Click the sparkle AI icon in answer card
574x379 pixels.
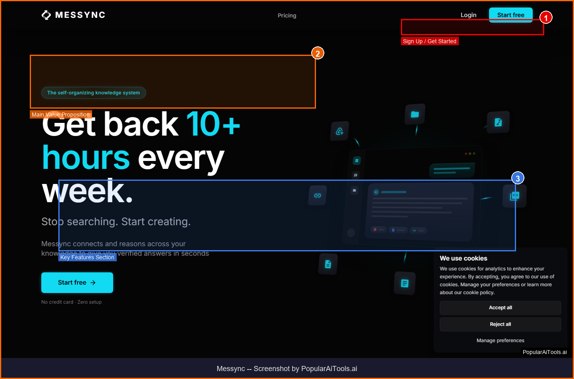(x=376, y=192)
